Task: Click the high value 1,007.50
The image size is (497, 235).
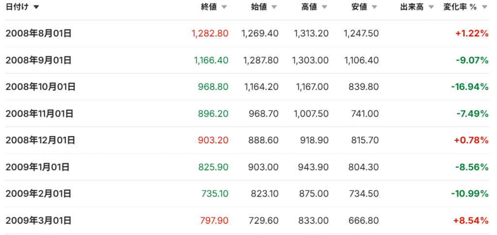Action: pos(311,114)
